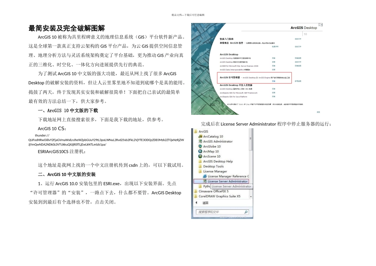This screenshot has height=266, width=376.
Task: Click the reference link right of license manager row
Action: (298, 81)
